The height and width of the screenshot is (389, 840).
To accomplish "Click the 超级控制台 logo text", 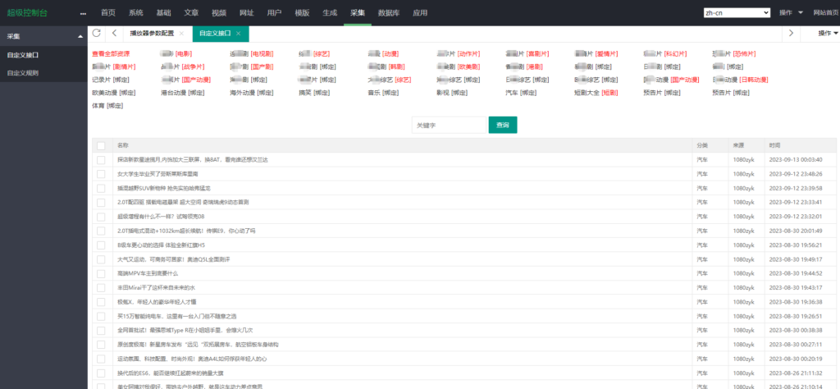I will pos(27,13).
